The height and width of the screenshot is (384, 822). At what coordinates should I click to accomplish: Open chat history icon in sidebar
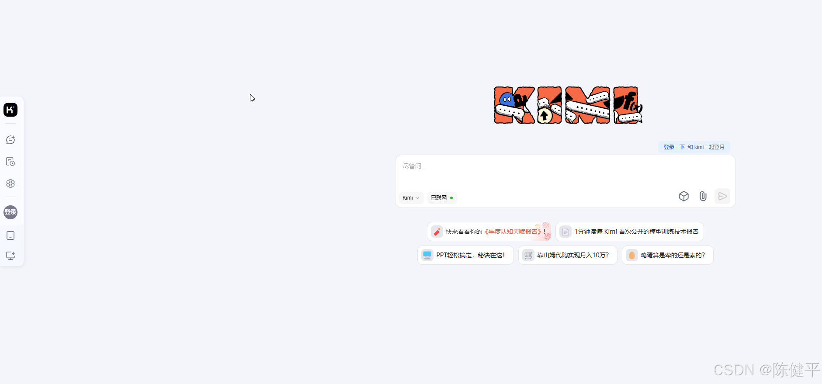coord(10,162)
